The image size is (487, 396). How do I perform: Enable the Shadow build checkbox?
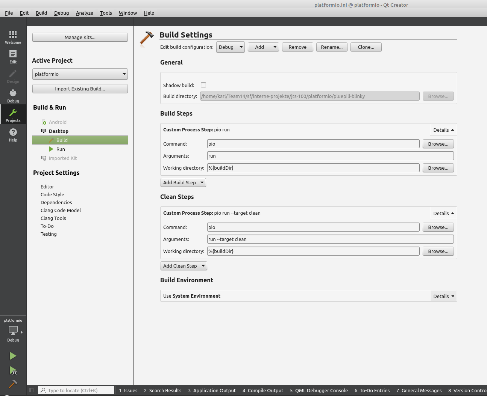point(203,85)
